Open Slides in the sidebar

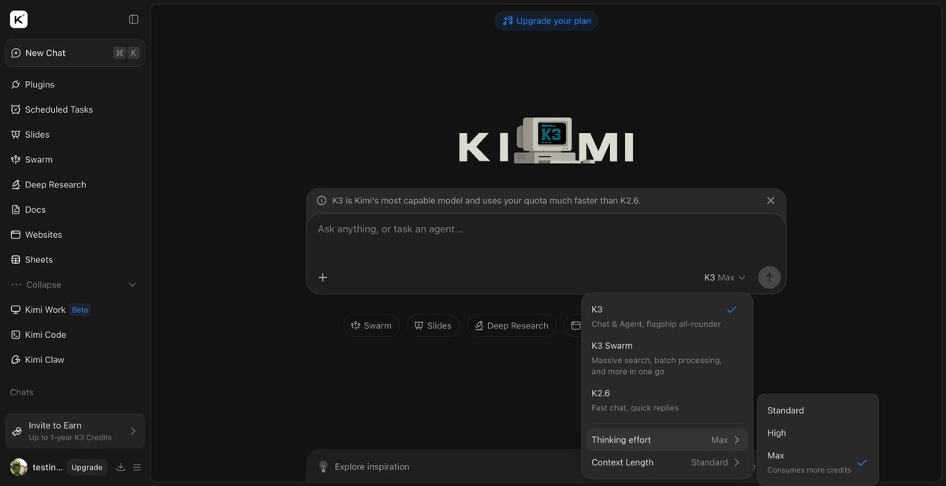point(75,135)
